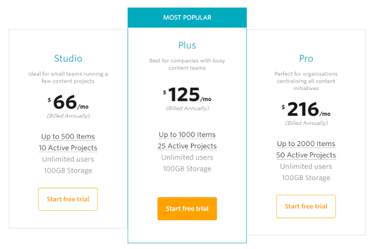374x249 pixels.
Task: Select the $125/mo price
Action: click(x=187, y=95)
